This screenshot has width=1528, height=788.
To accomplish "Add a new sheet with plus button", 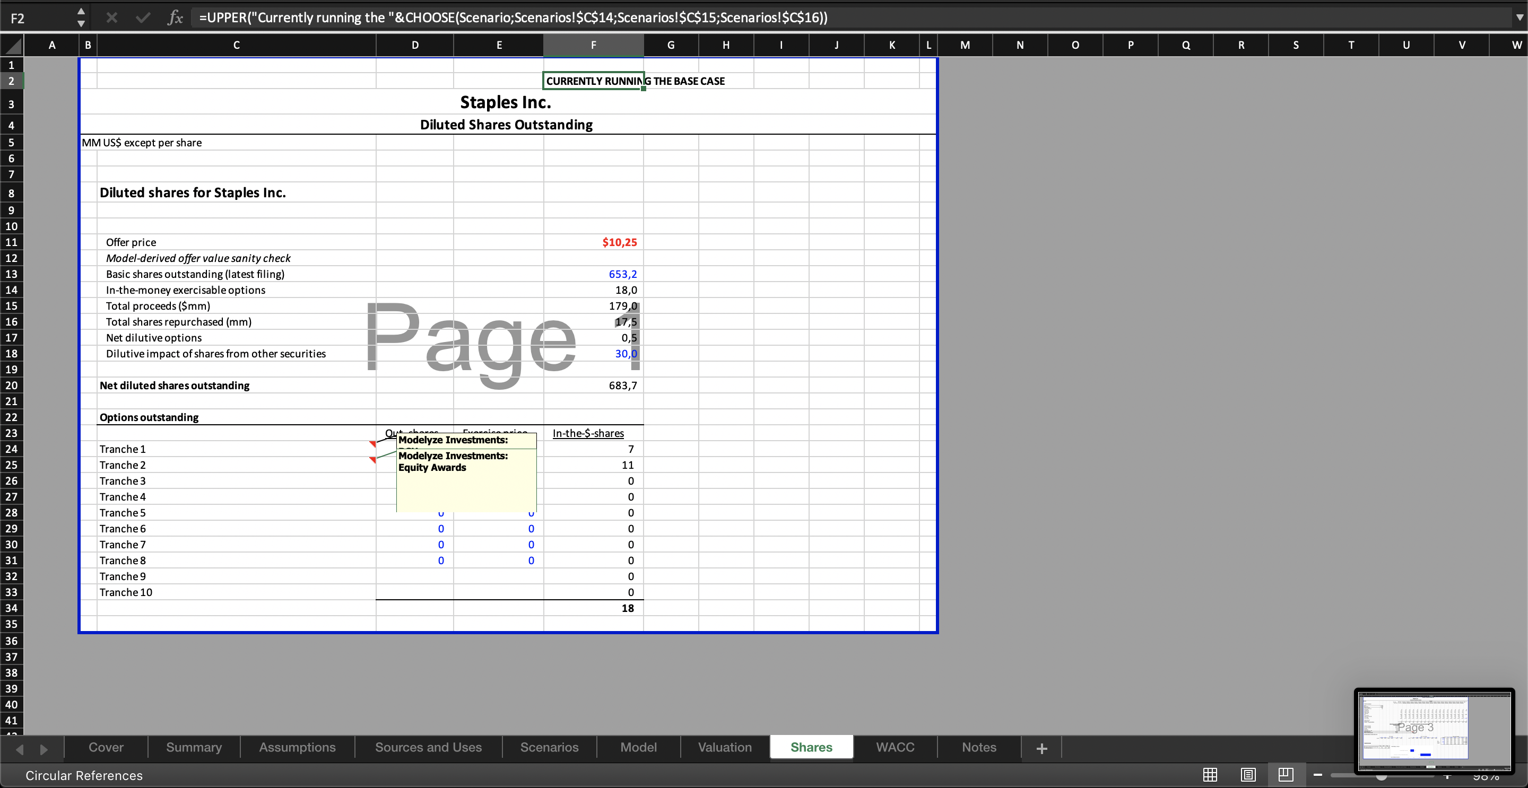I will 1041,748.
